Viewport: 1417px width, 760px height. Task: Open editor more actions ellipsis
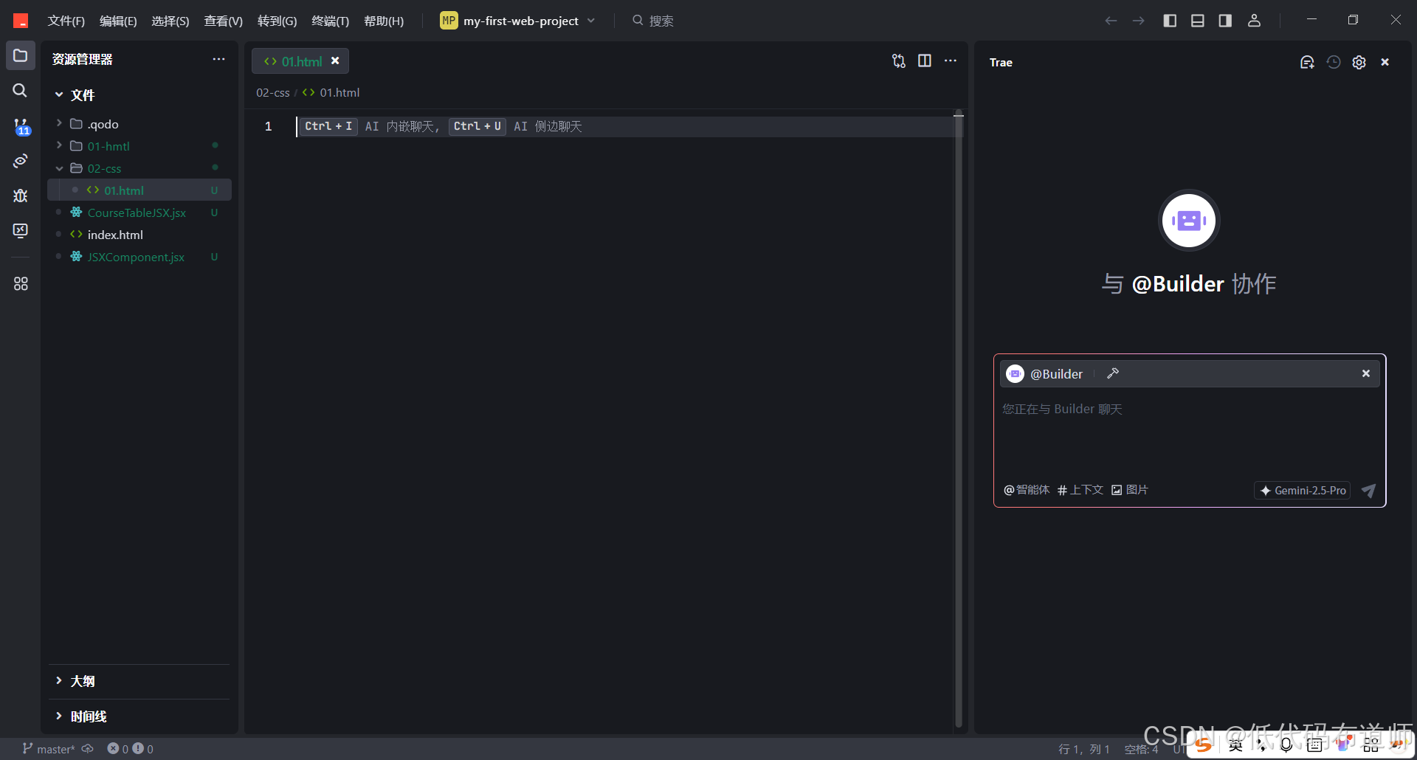coord(951,61)
